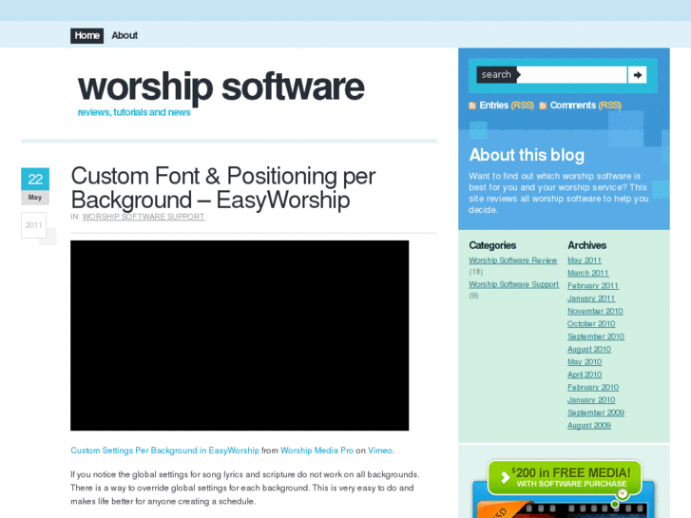Open Worship Software Support category in sidebar
Screen dimensions: 691x518
pyautogui.click(x=514, y=285)
